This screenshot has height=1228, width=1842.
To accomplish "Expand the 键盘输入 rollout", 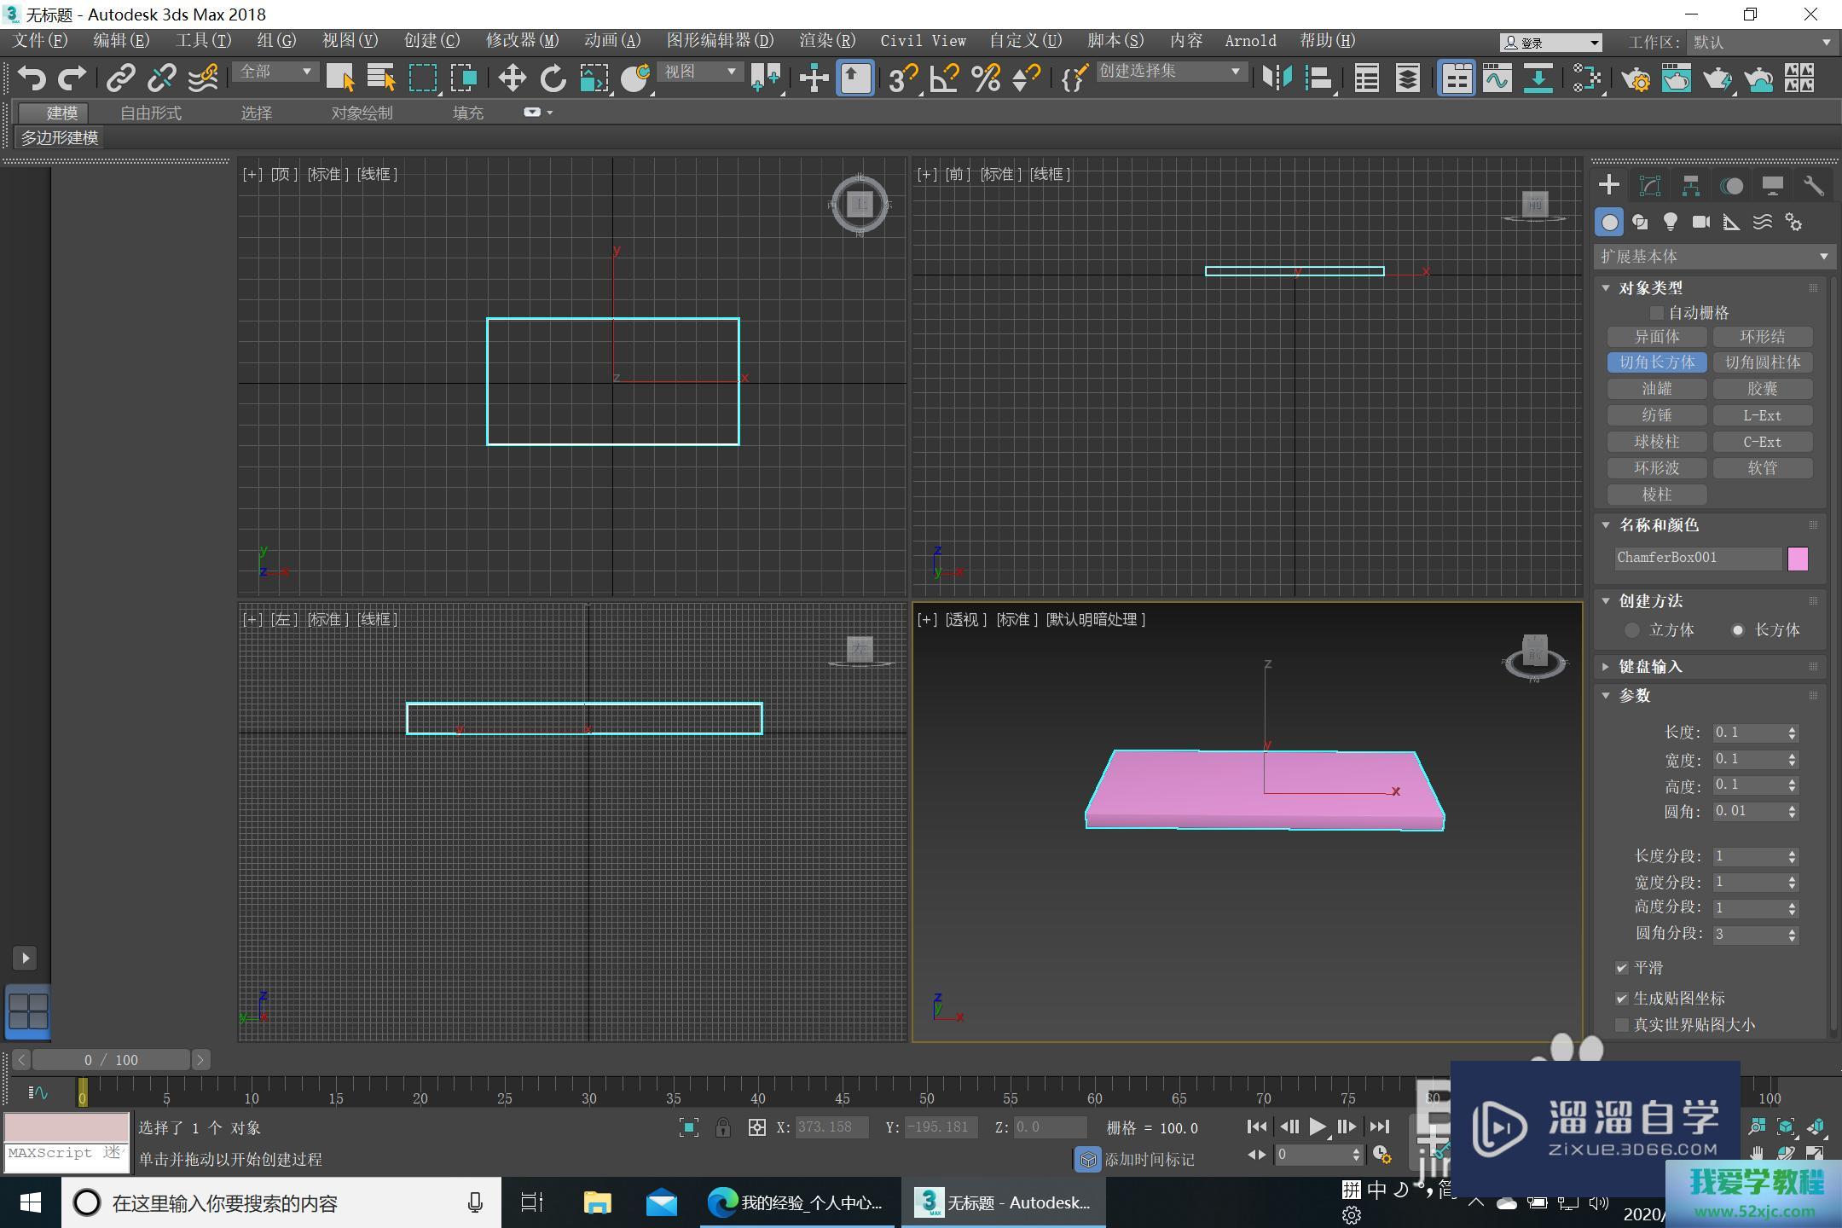I will click(1650, 667).
